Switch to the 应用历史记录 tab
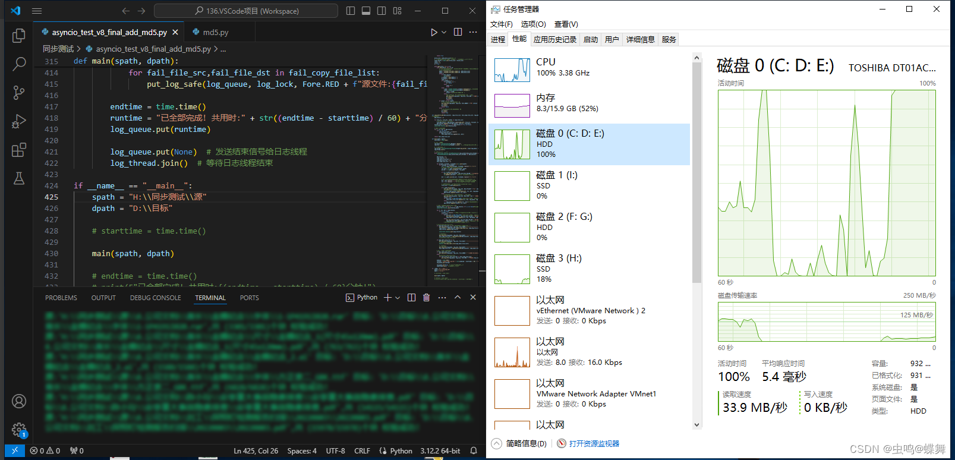 coord(555,40)
